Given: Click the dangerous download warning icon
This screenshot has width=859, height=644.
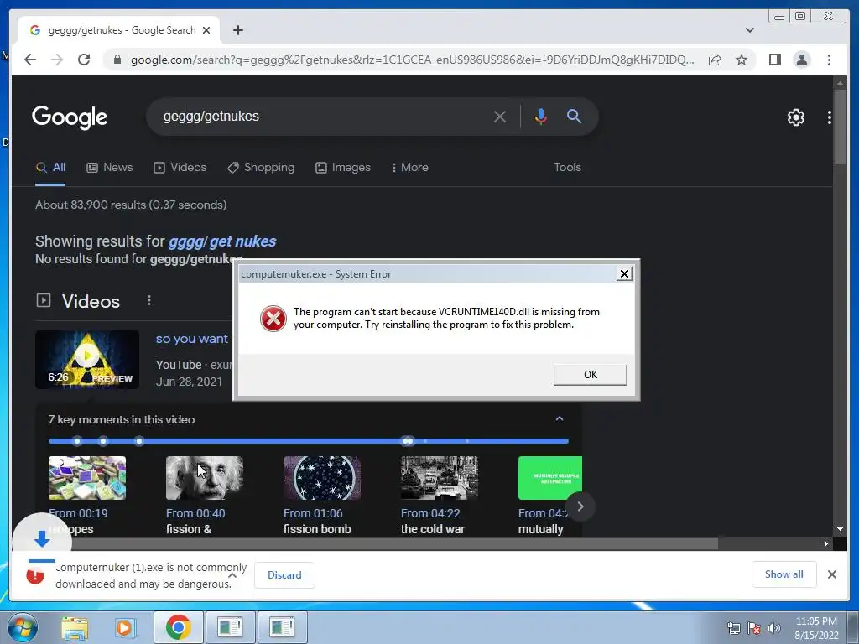Looking at the screenshot, I should pyautogui.click(x=35, y=575).
